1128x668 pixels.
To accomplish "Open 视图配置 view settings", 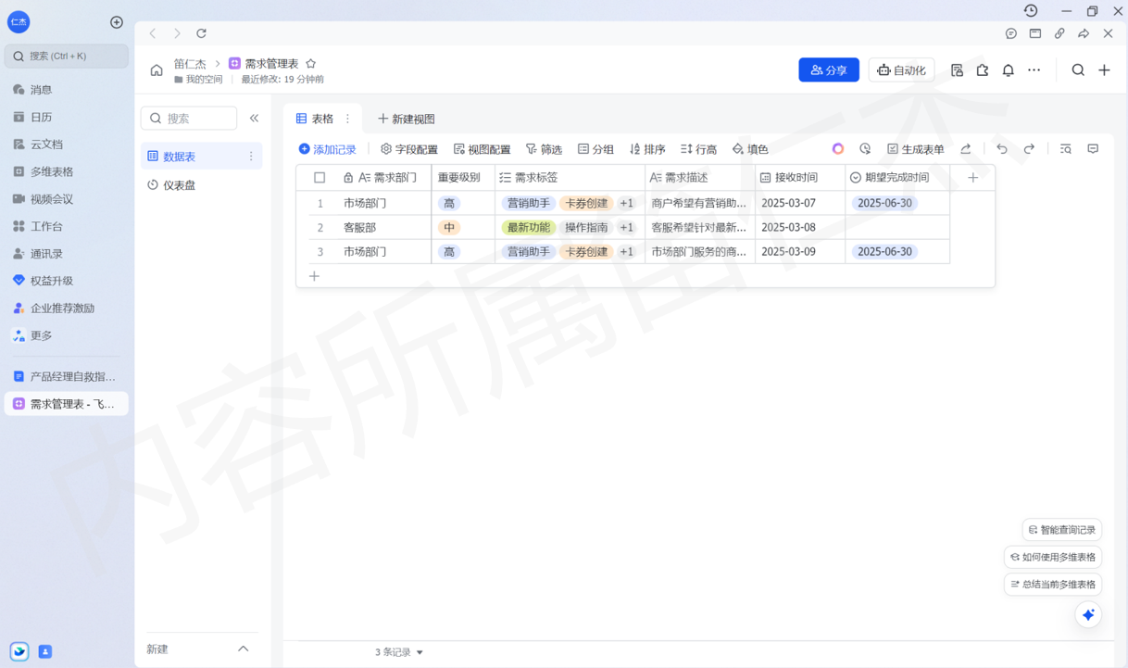I will coord(482,149).
